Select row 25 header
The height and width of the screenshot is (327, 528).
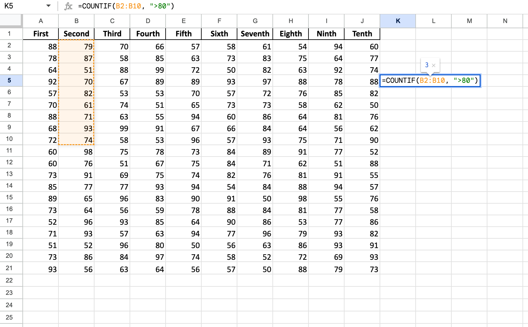(x=11, y=317)
